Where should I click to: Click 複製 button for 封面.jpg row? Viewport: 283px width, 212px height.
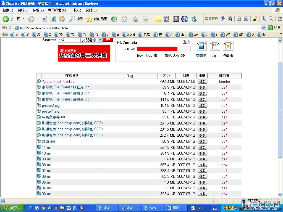[x=202, y=141]
